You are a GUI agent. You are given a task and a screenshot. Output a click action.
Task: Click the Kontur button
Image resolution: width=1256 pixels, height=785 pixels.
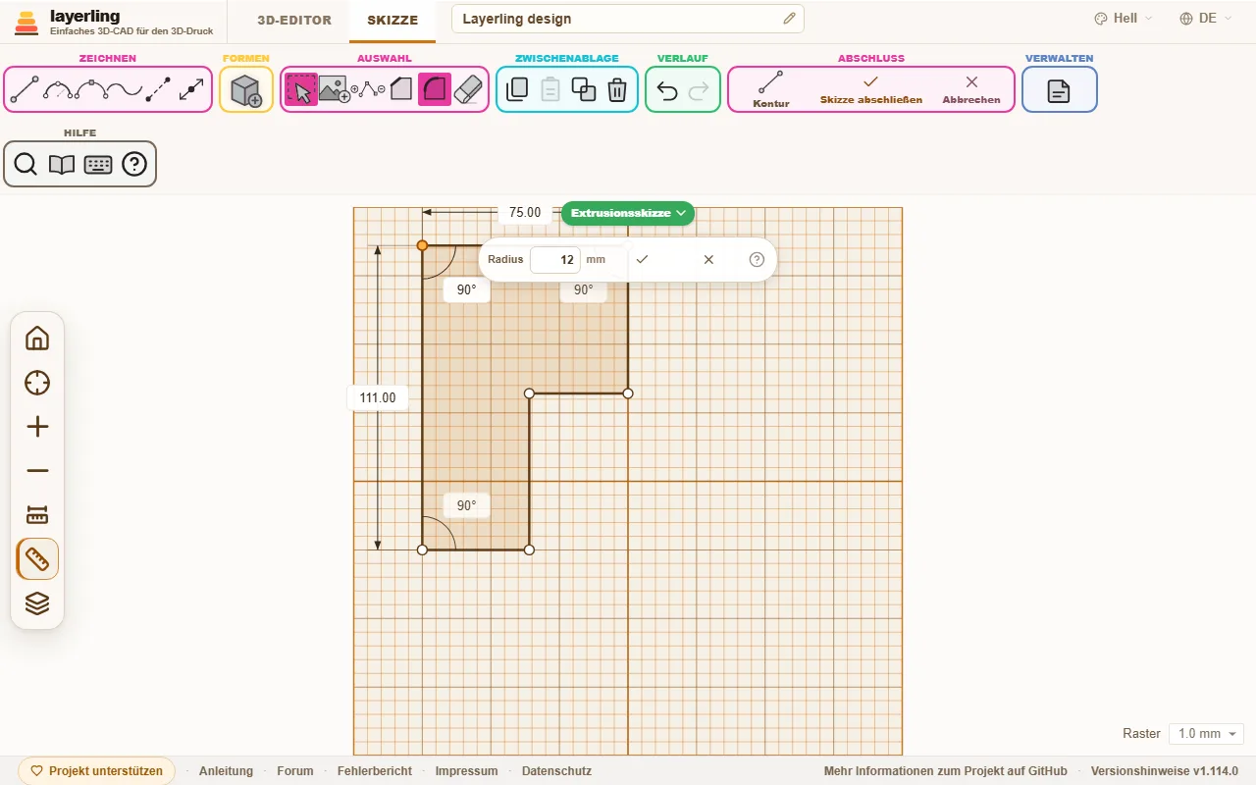[x=771, y=89]
